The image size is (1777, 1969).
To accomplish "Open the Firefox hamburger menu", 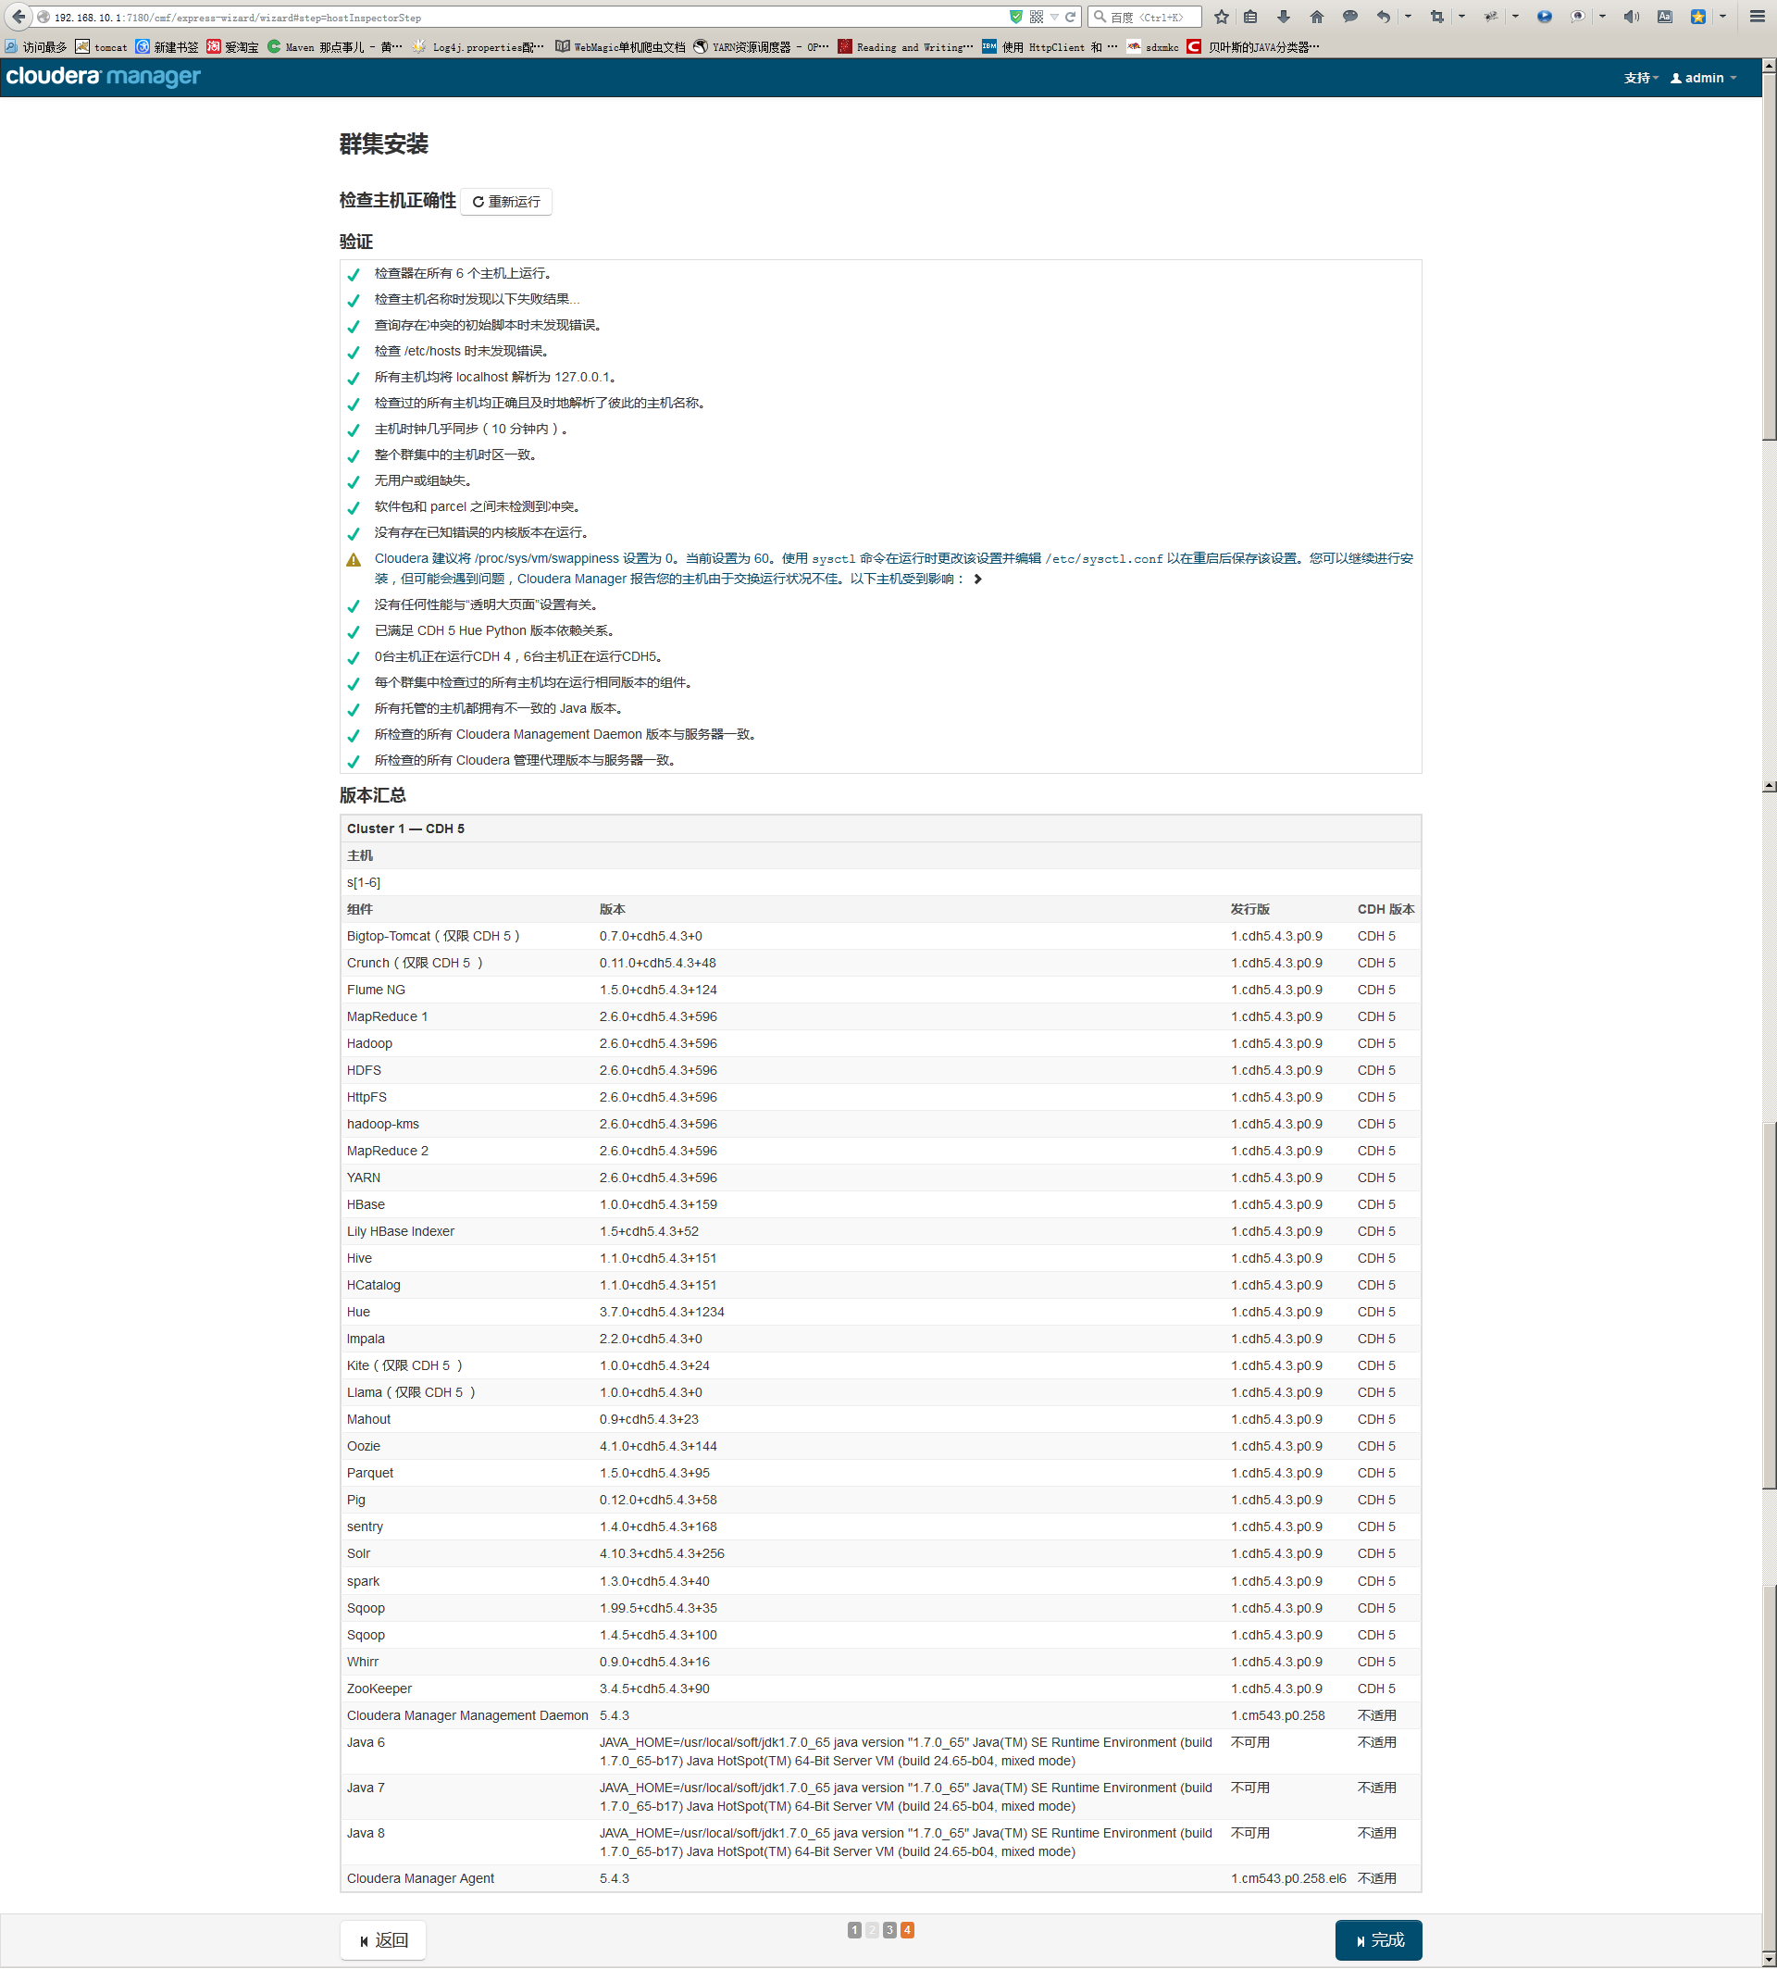I will (x=1757, y=17).
